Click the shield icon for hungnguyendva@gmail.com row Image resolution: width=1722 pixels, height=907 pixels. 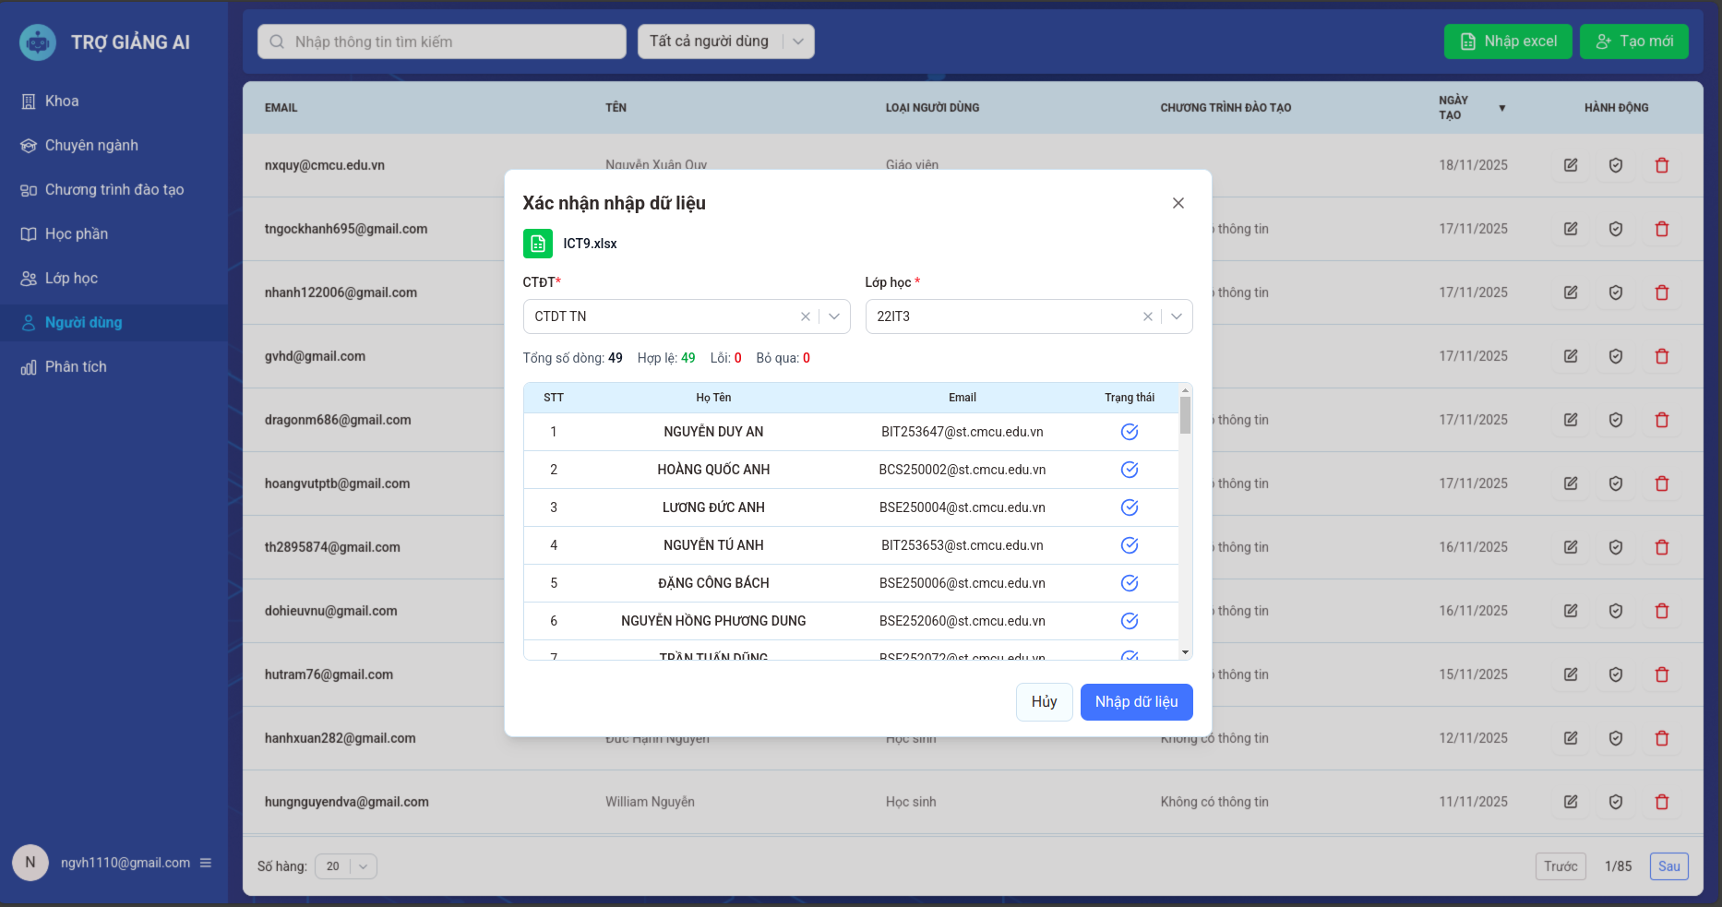click(x=1615, y=802)
